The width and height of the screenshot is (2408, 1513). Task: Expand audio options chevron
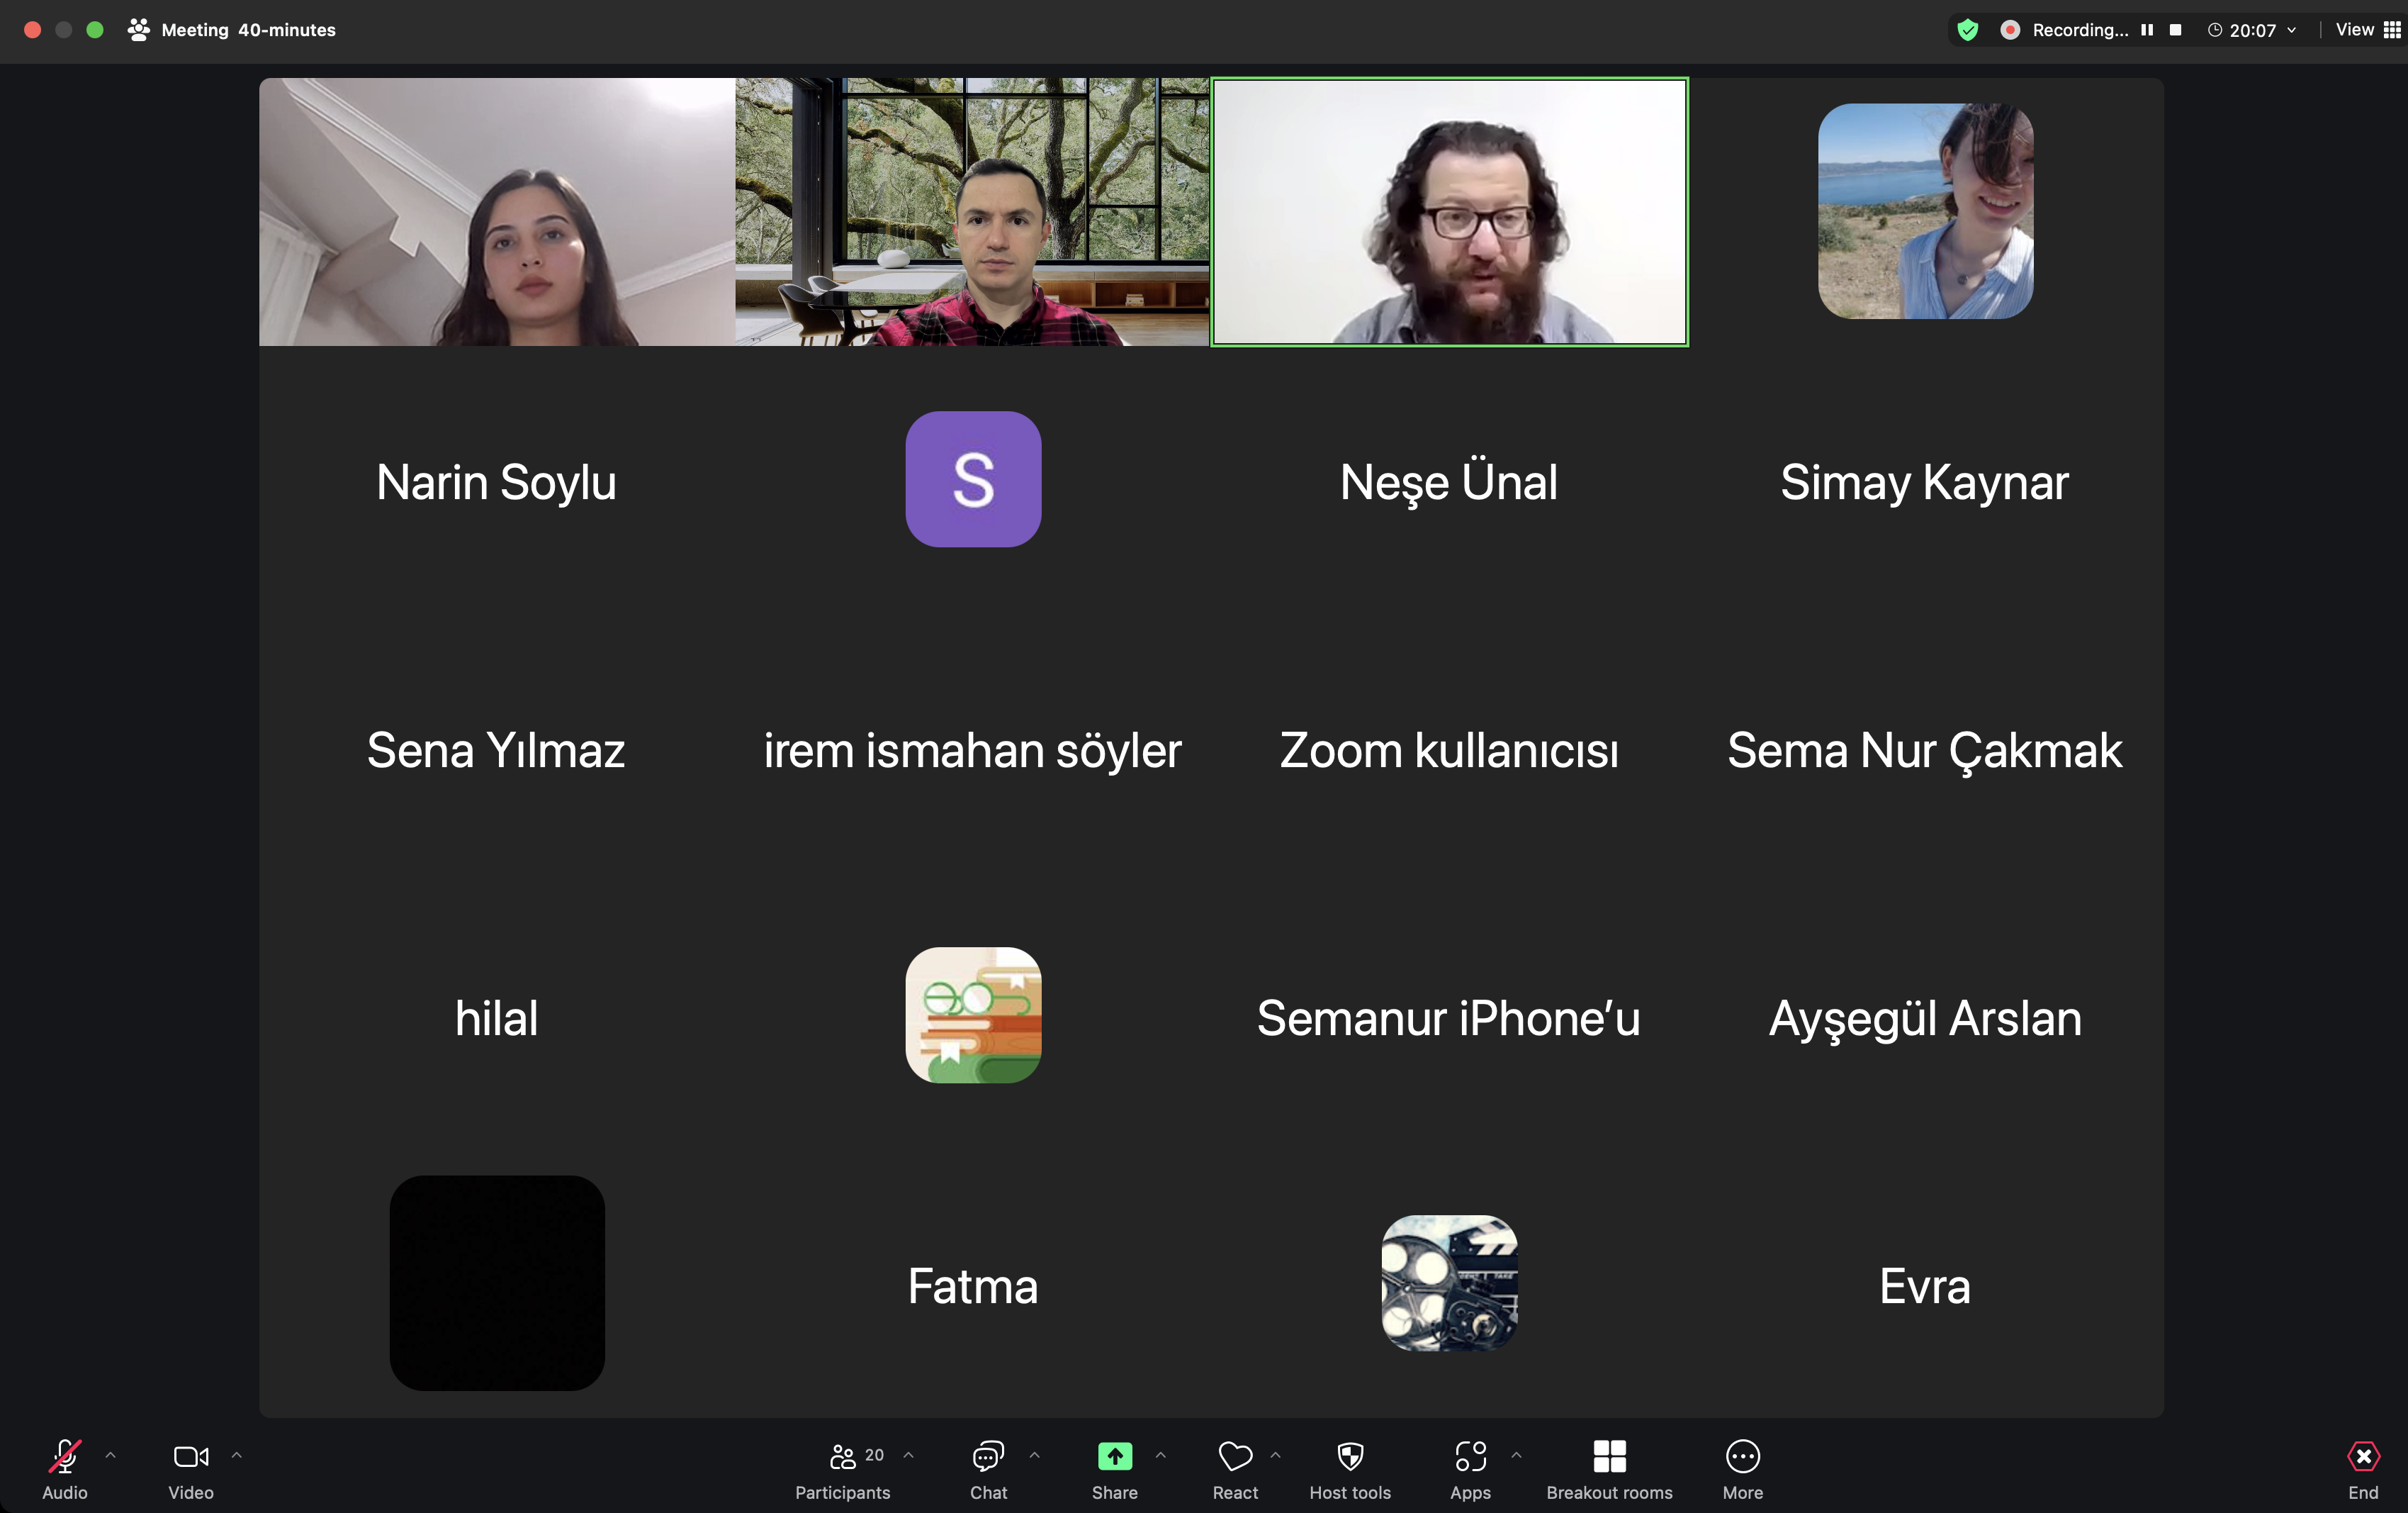(x=111, y=1455)
